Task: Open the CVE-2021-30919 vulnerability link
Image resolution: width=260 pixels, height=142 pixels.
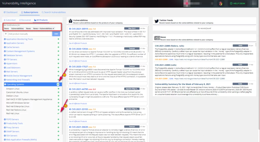Action: (80, 29)
